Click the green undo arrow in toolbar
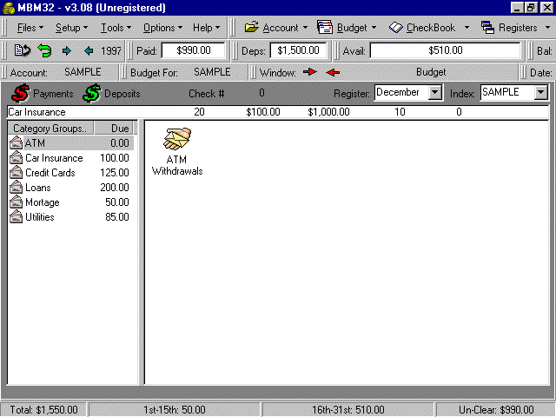The height and width of the screenshot is (417, 556). coord(44,51)
